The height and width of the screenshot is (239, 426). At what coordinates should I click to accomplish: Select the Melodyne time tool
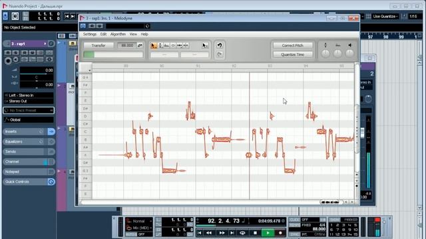[x=179, y=46]
